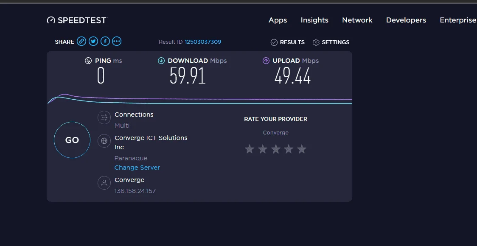Rate provider with five stars
477x246 pixels.
click(x=302, y=149)
